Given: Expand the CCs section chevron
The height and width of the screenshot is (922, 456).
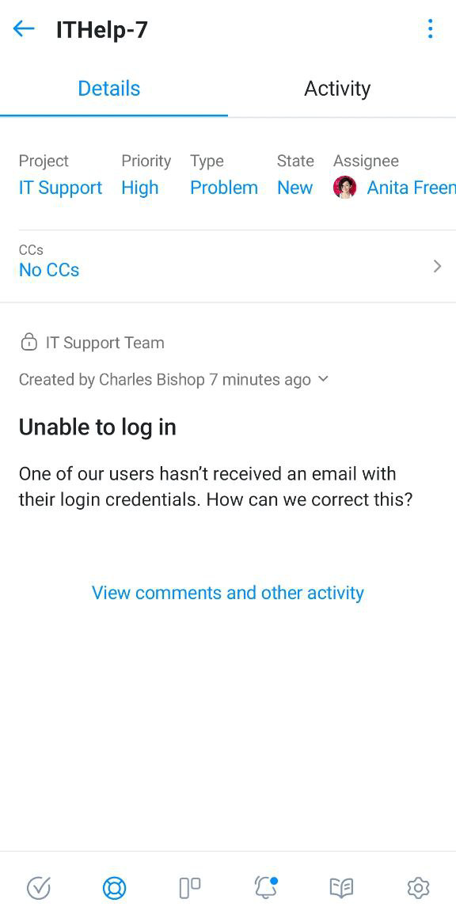Looking at the screenshot, I should 437,266.
